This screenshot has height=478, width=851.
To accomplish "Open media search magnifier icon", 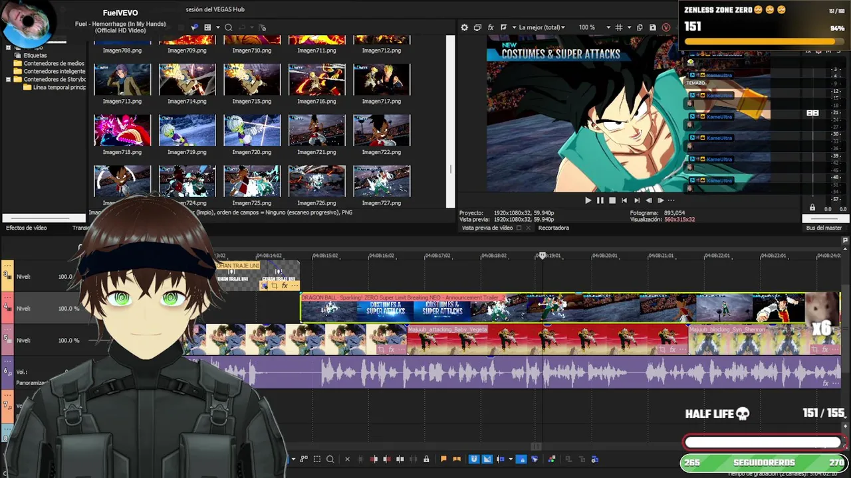I will [228, 27].
